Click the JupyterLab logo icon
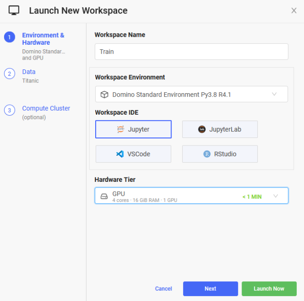 point(202,129)
